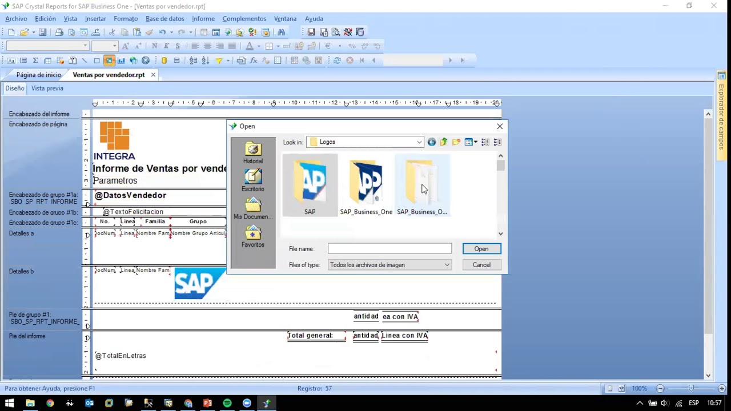731x411 pixels.
Task: Toggle align center formatting button
Action: click(x=207, y=46)
